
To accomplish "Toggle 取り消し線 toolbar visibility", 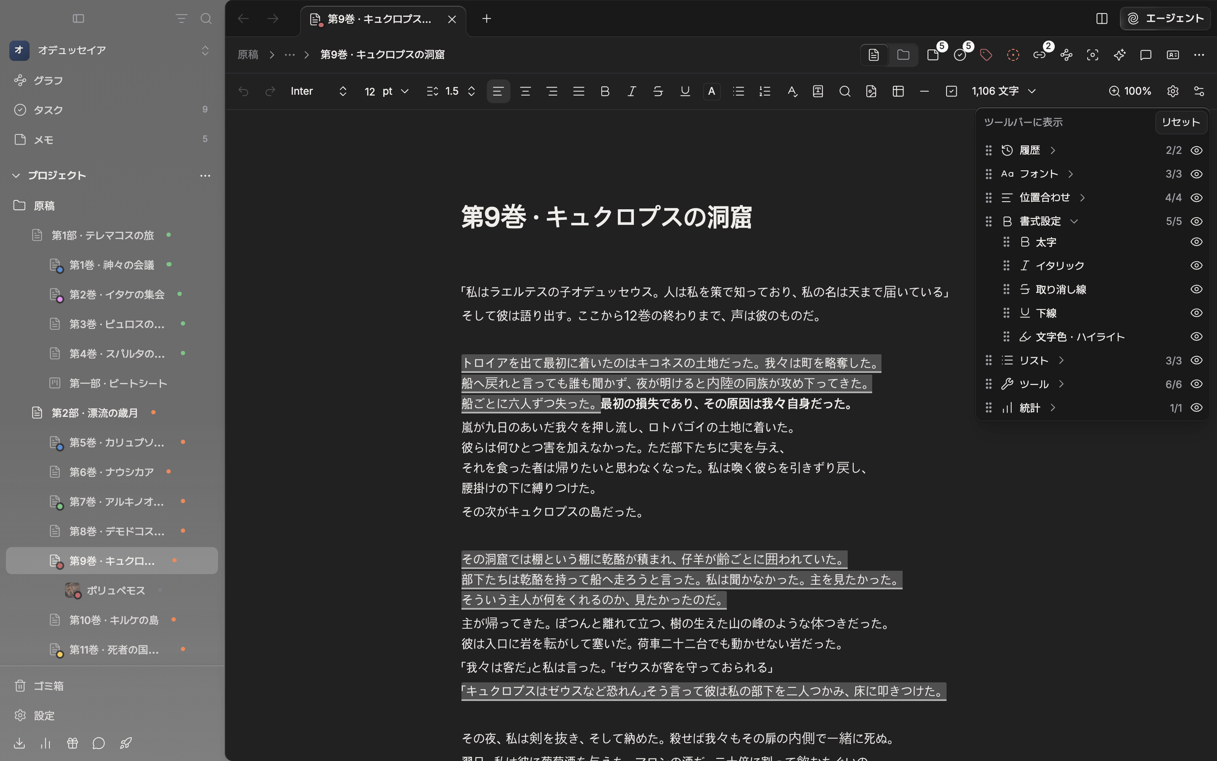I will pos(1196,289).
